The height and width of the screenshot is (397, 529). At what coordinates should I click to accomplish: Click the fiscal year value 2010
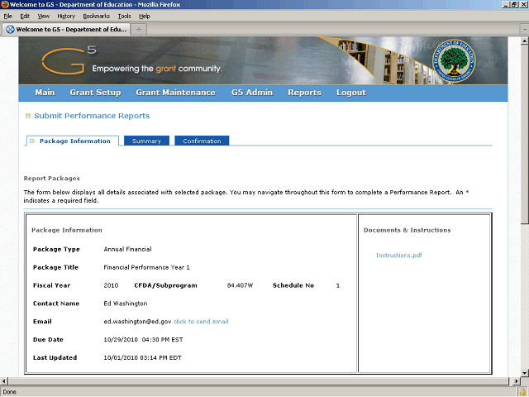[111, 285]
